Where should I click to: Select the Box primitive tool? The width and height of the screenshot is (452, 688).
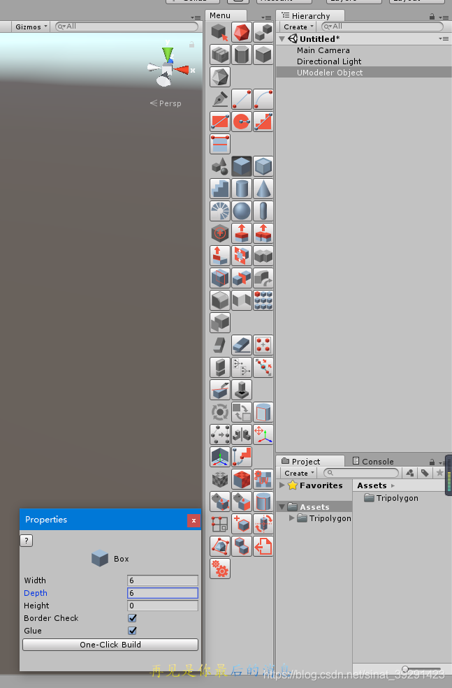pyautogui.click(x=242, y=166)
